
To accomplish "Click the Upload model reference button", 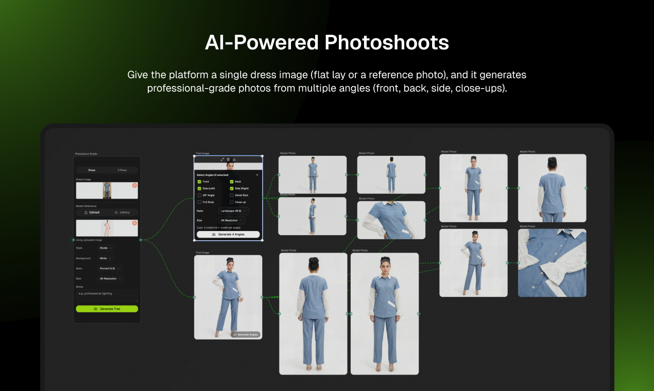I will [x=92, y=212].
